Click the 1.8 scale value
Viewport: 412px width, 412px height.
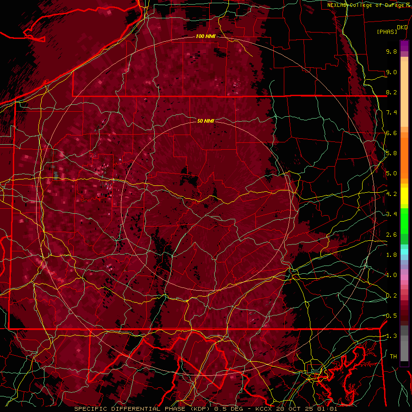coord(391,255)
